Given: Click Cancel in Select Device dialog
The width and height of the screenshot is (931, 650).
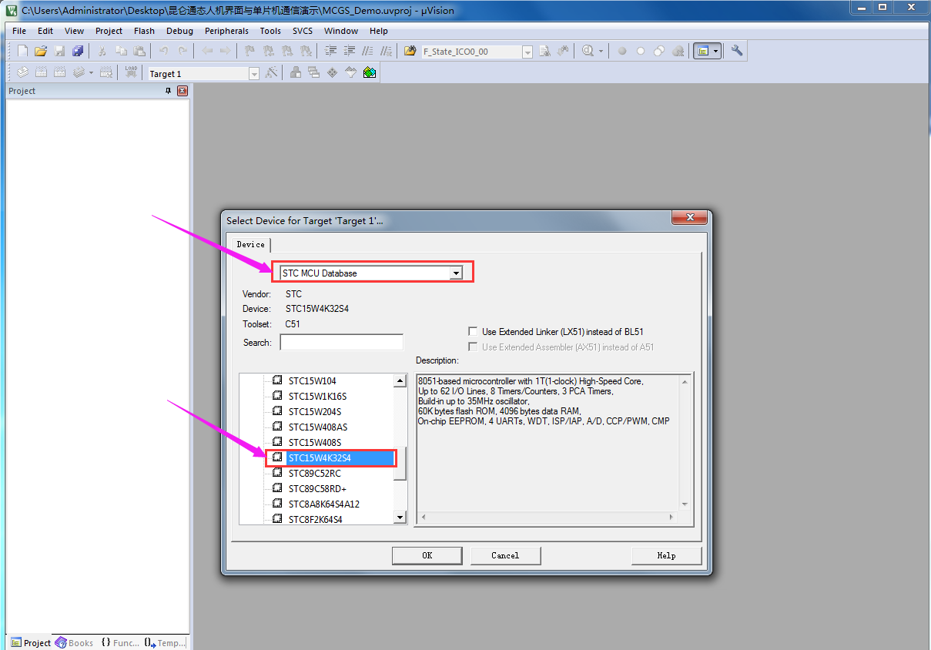Looking at the screenshot, I should click(x=505, y=555).
